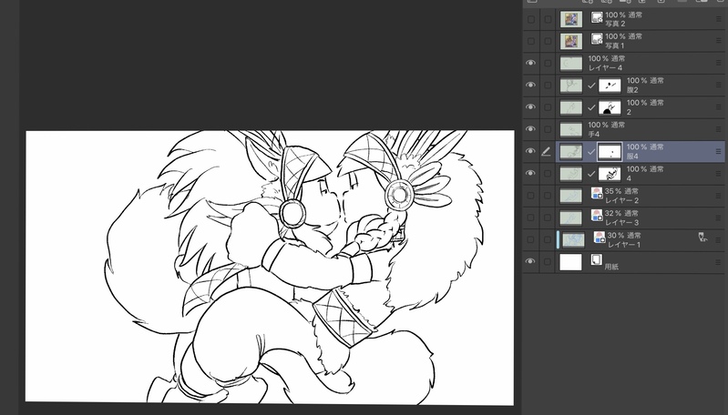Select the white 用紙 paper thumbnail
Screen dimensions: 728x415
570,262
